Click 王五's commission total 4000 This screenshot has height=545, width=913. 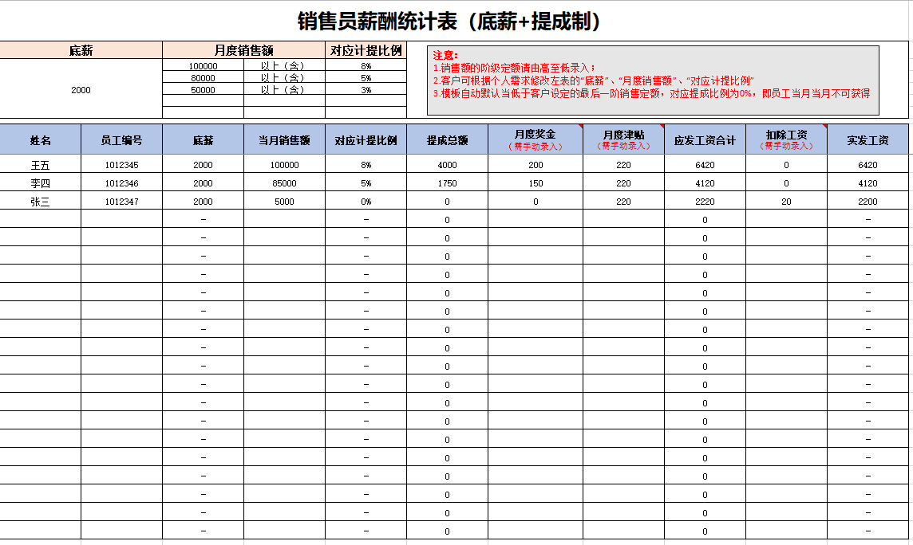coord(447,165)
